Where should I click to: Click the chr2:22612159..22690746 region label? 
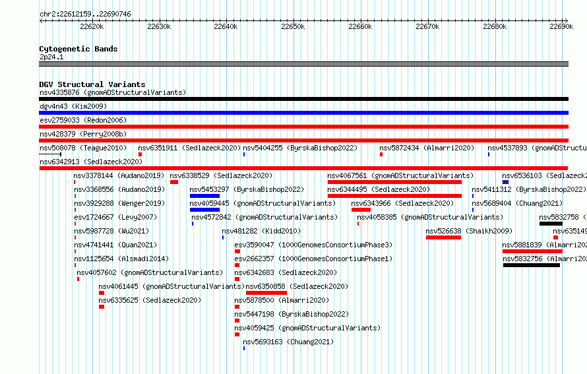(x=85, y=15)
